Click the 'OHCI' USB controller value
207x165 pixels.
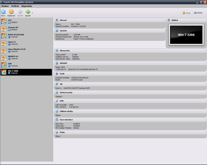pos(71,105)
